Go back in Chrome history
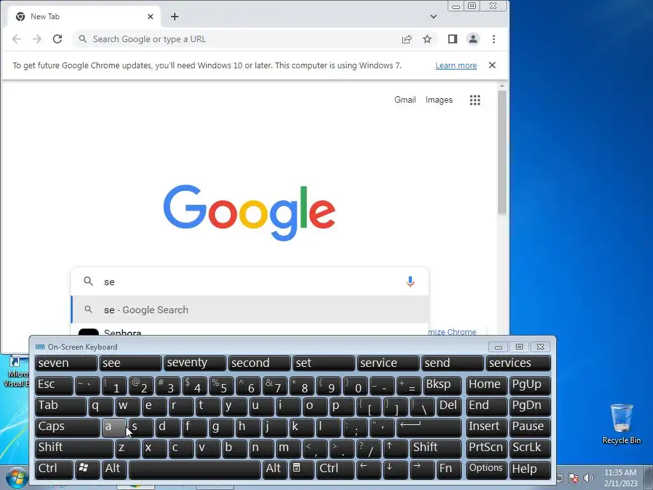 pos(17,39)
